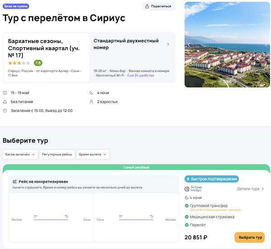Image resolution: width=271 pixels, height=249 pixels.
Task: Click the Быстрое подтверждение badge
Action: [211, 179]
